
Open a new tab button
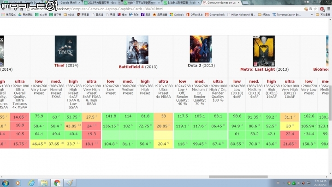(x=246, y=3)
